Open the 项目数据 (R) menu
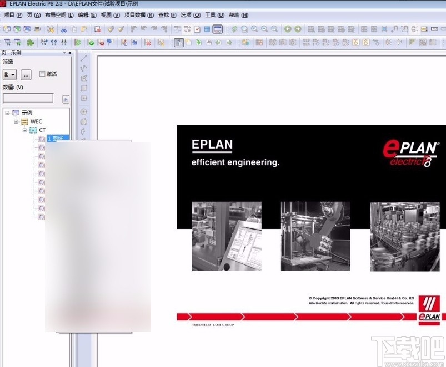 click(x=139, y=15)
